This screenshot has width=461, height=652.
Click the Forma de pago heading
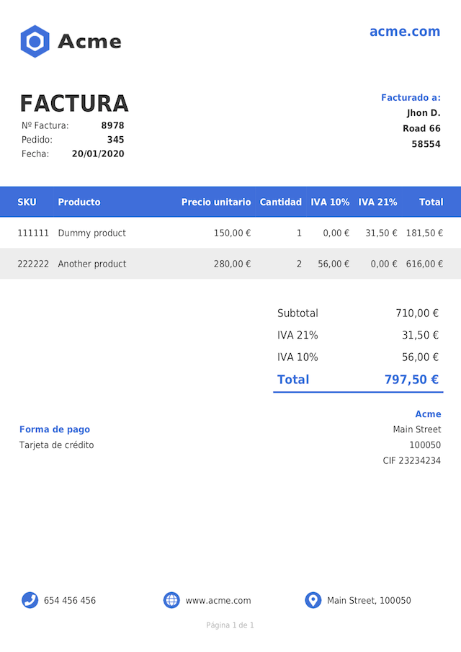[55, 429]
